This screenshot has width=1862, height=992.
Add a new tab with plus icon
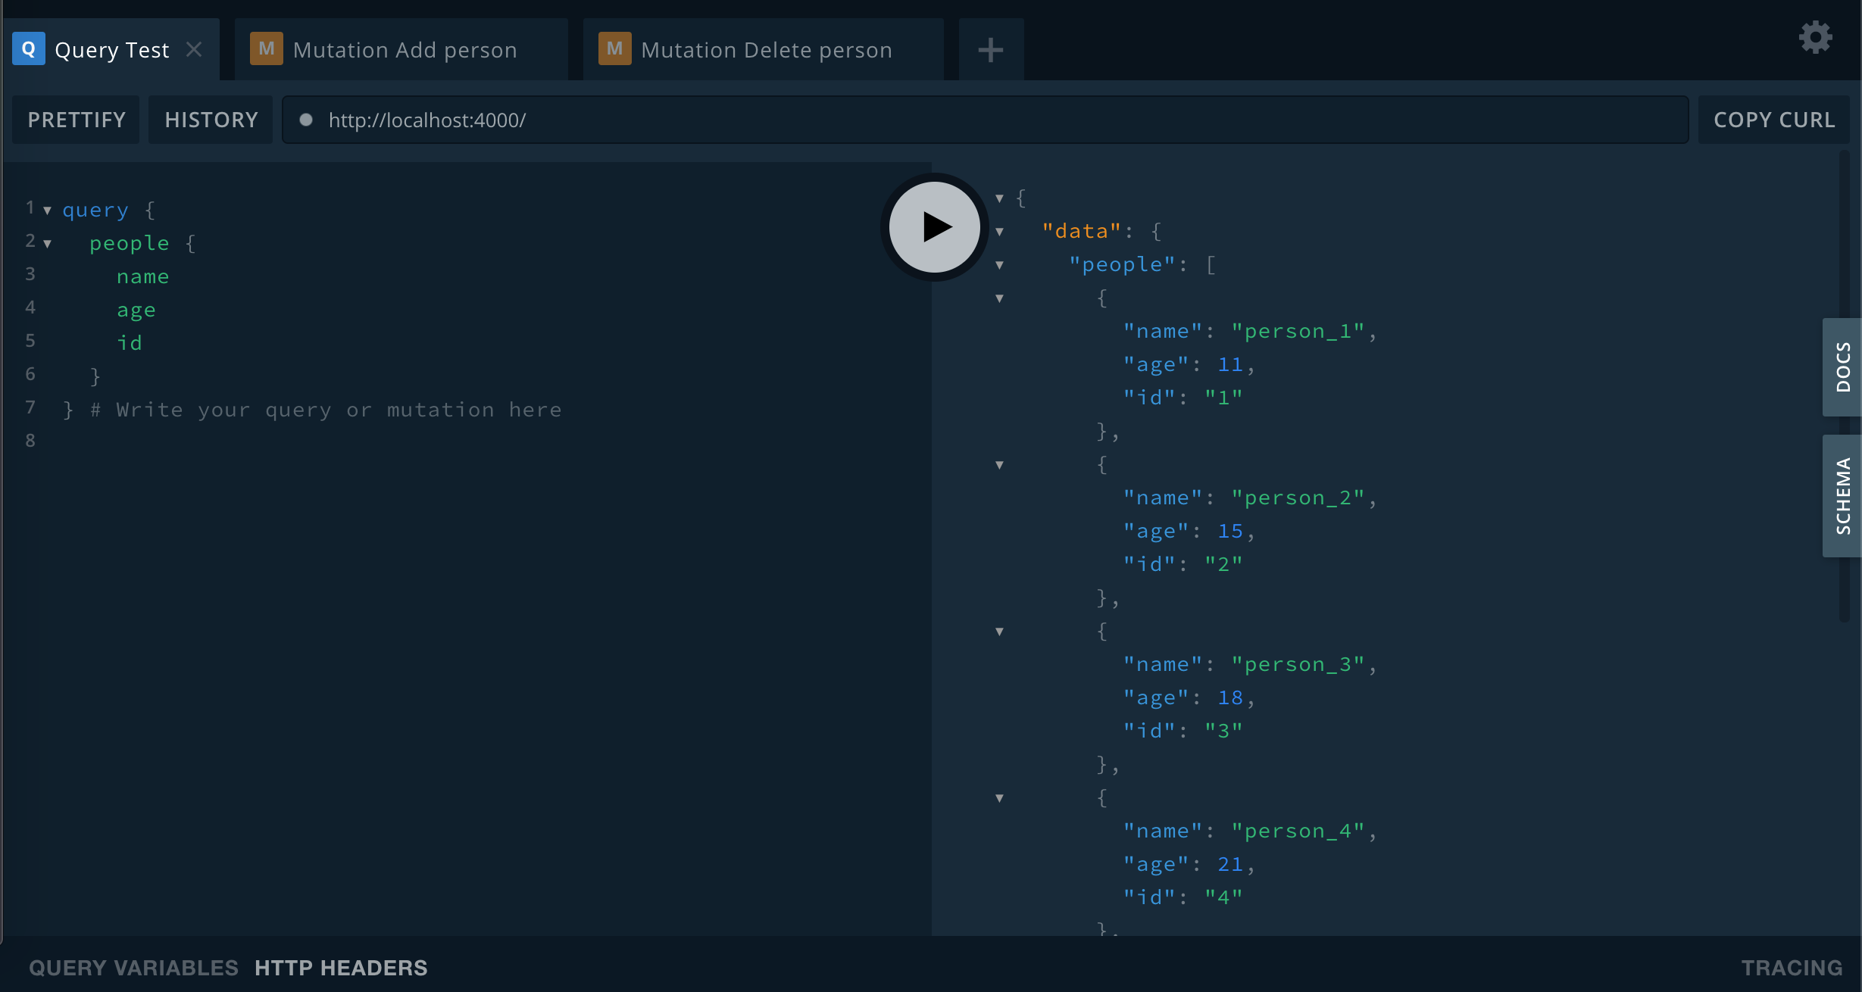coord(990,50)
